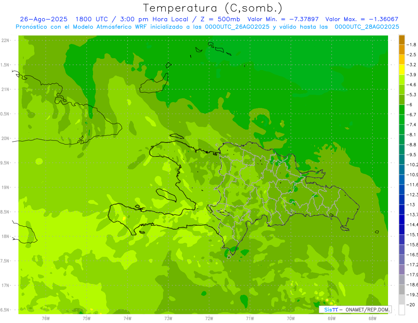The image size is (418, 323).
Task: Click the "21N" latitude label
Action: [6, 89]
